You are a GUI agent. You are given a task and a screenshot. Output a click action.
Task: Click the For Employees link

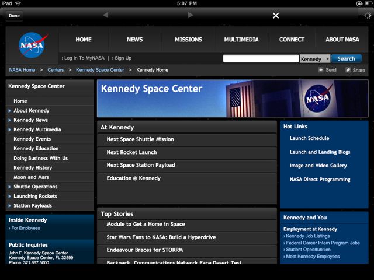pos(25,228)
